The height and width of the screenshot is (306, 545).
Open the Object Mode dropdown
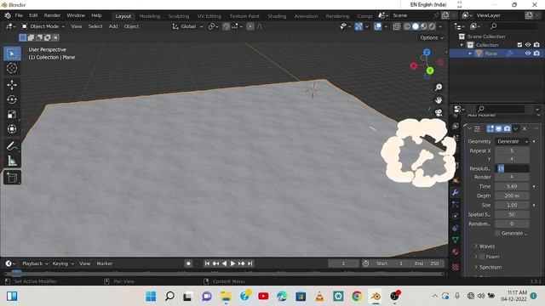(x=43, y=26)
